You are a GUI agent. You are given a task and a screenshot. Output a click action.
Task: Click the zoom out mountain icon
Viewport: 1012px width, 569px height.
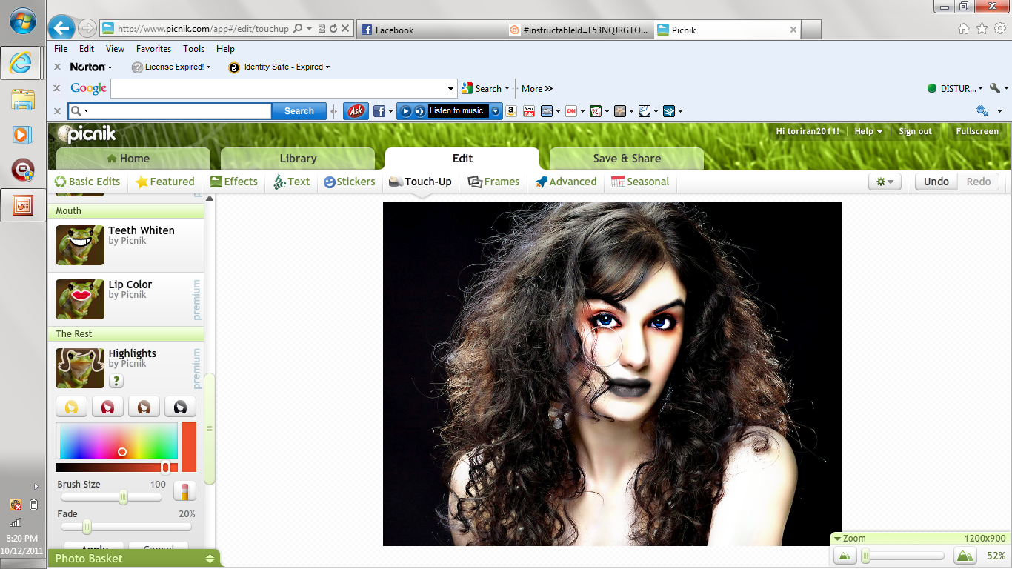pyautogui.click(x=845, y=556)
